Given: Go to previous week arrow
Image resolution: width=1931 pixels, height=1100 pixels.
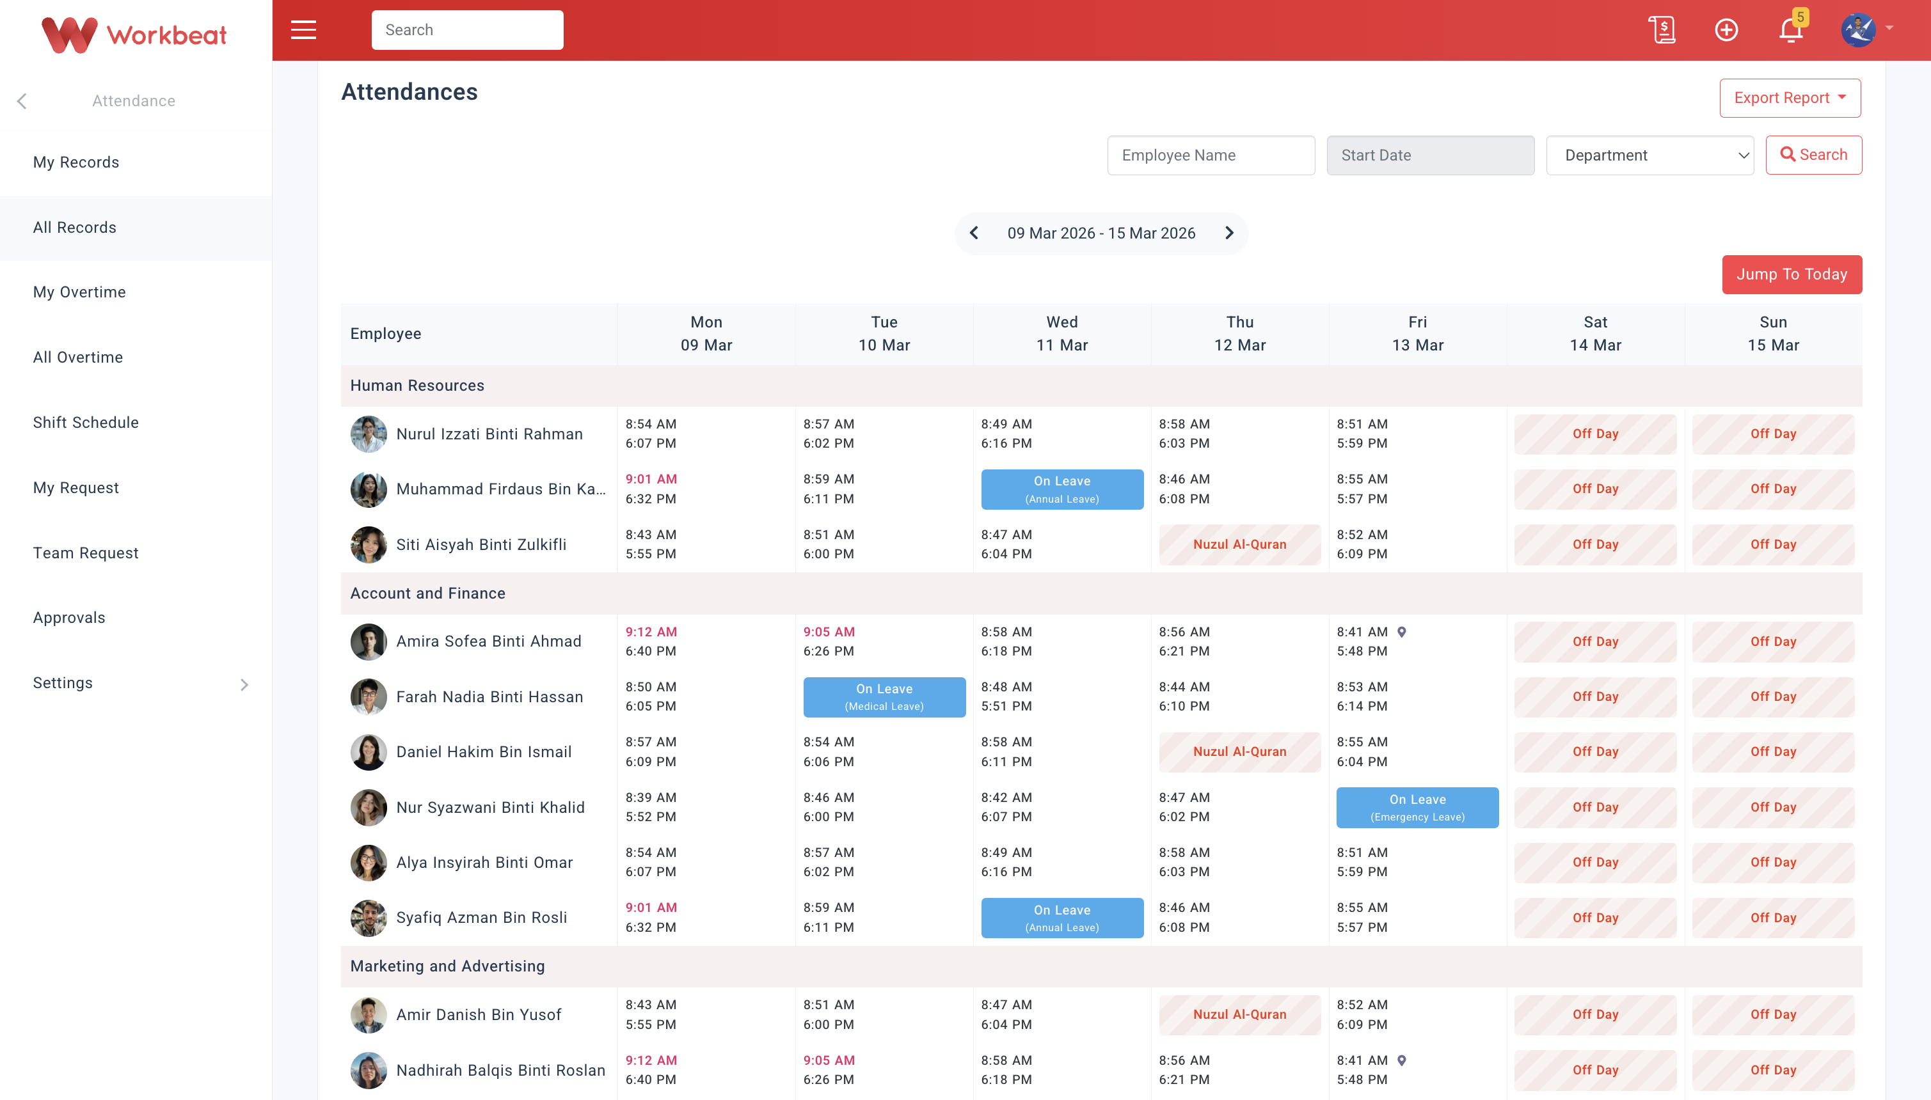Looking at the screenshot, I should (x=974, y=233).
